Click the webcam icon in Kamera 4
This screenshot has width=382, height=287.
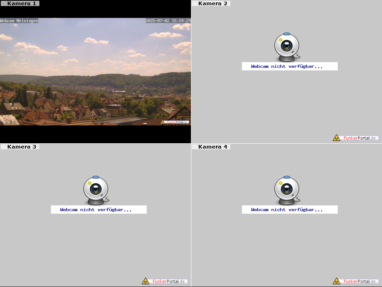click(x=287, y=190)
